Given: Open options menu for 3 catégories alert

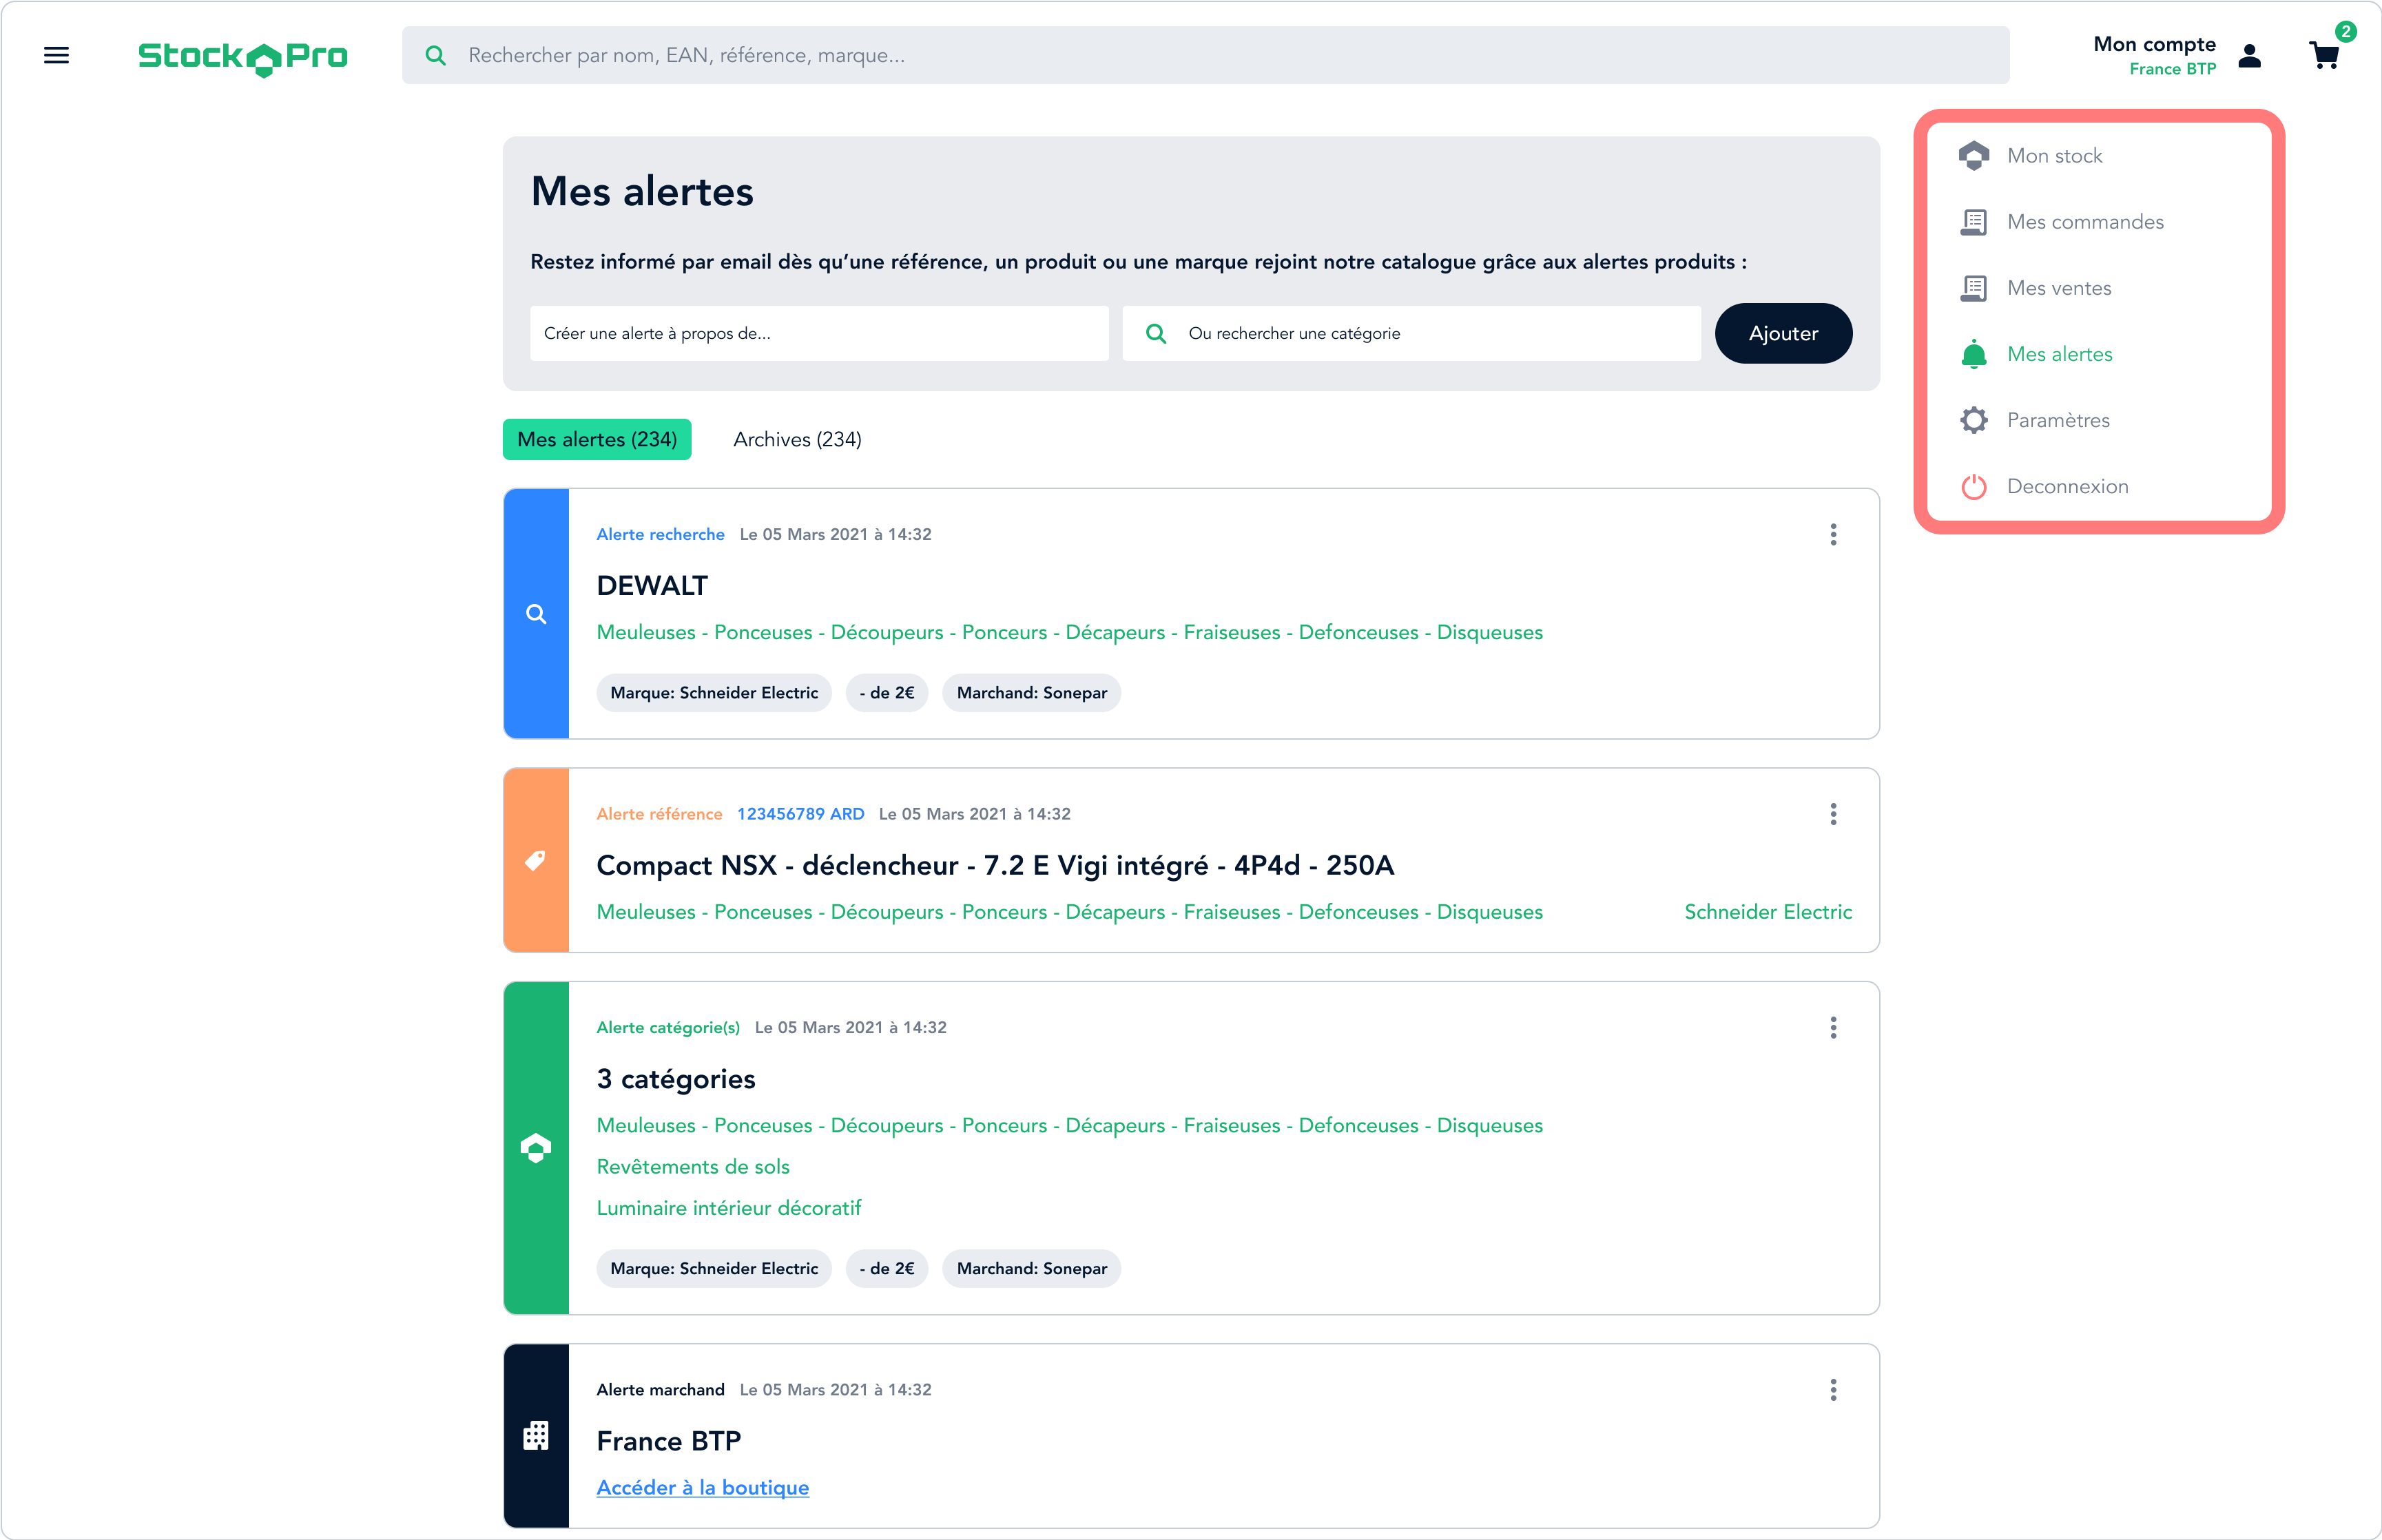Looking at the screenshot, I should click(x=1833, y=1028).
